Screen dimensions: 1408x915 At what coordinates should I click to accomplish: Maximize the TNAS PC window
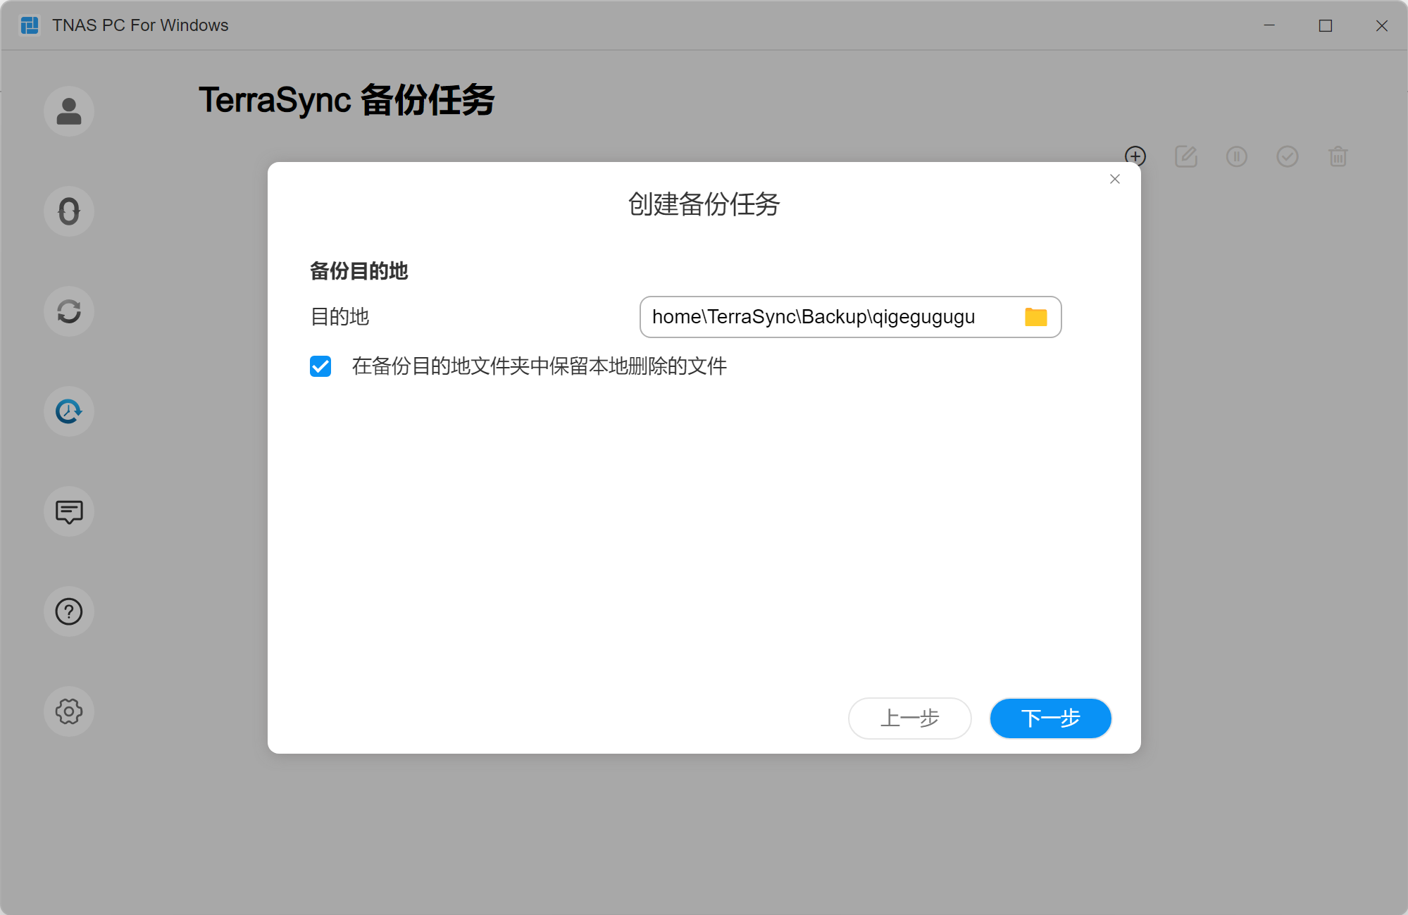click(x=1326, y=25)
